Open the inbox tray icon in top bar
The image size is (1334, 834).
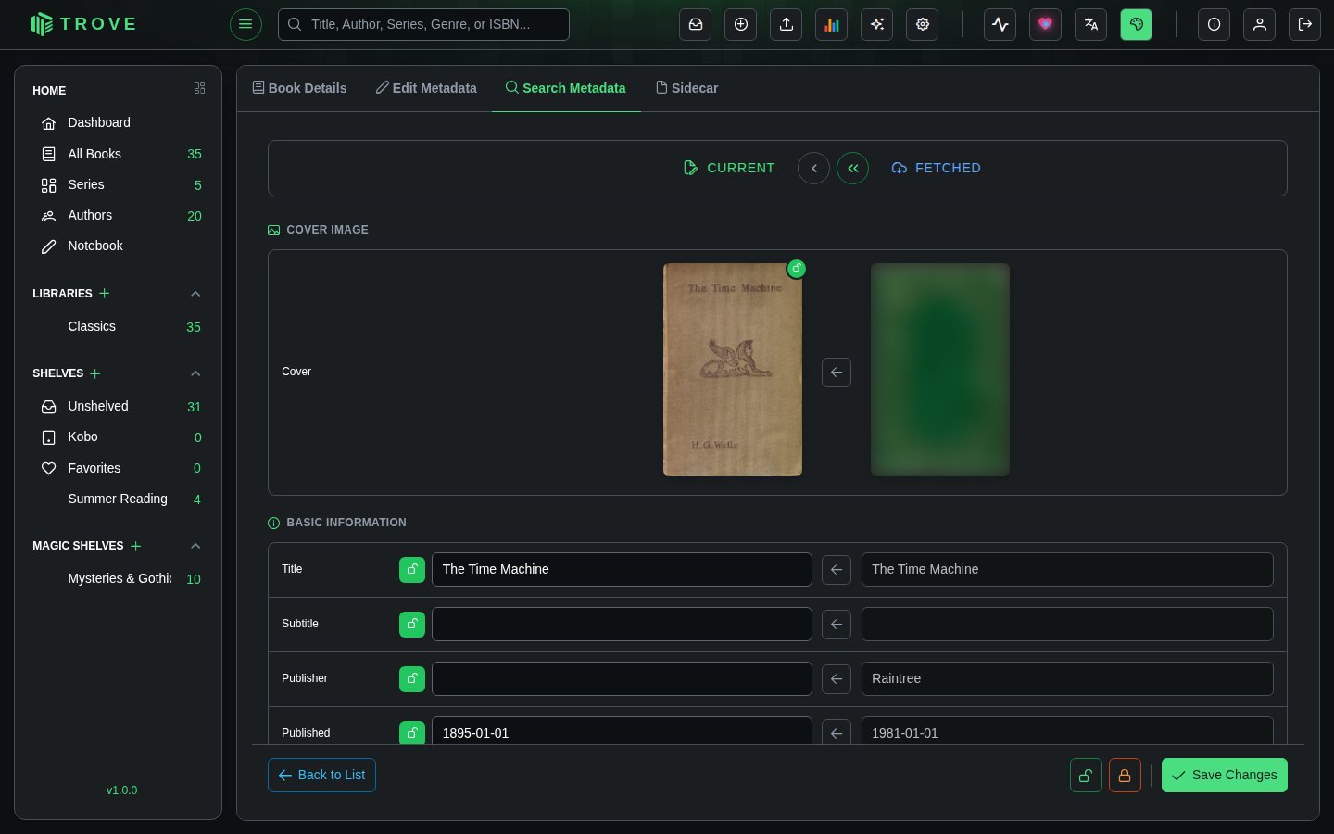pos(696,24)
